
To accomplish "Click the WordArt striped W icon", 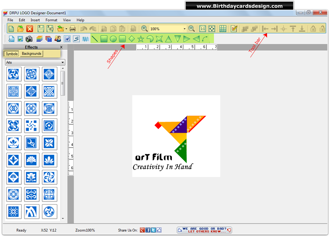I will click(86, 39).
